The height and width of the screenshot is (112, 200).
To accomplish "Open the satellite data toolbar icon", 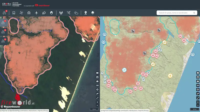I will point(68,13).
